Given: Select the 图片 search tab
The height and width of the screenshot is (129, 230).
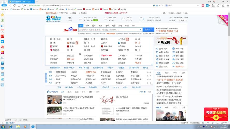Looking at the screenshot, I should click(x=94, y=26).
